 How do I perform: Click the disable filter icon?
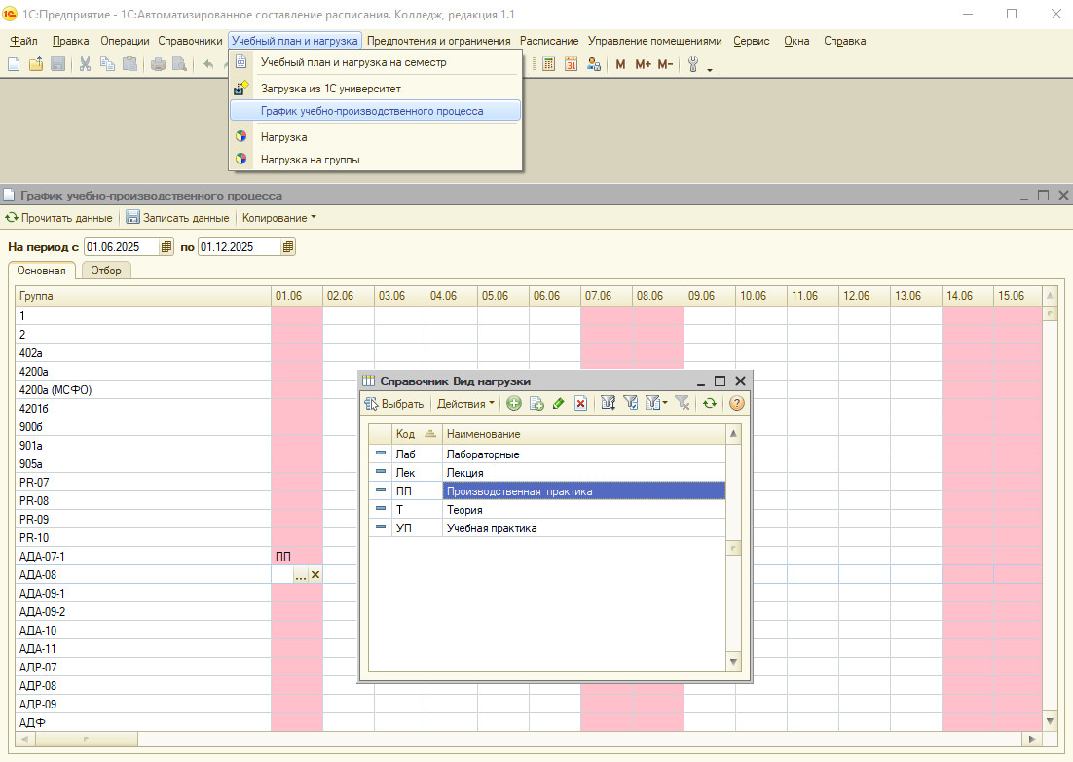[682, 404]
